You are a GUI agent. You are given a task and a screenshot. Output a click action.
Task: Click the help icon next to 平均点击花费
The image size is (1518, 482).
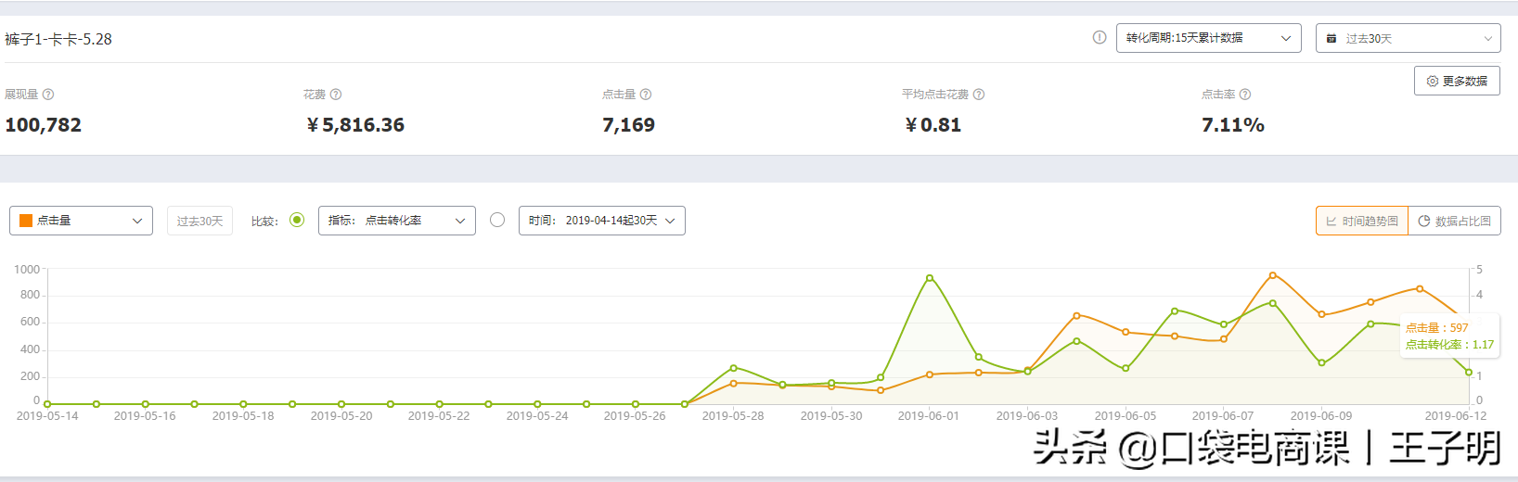pyautogui.click(x=979, y=95)
